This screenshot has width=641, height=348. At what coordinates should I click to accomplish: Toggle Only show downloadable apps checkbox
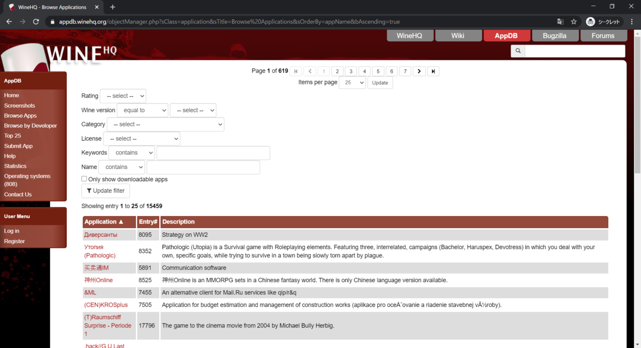(x=84, y=179)
